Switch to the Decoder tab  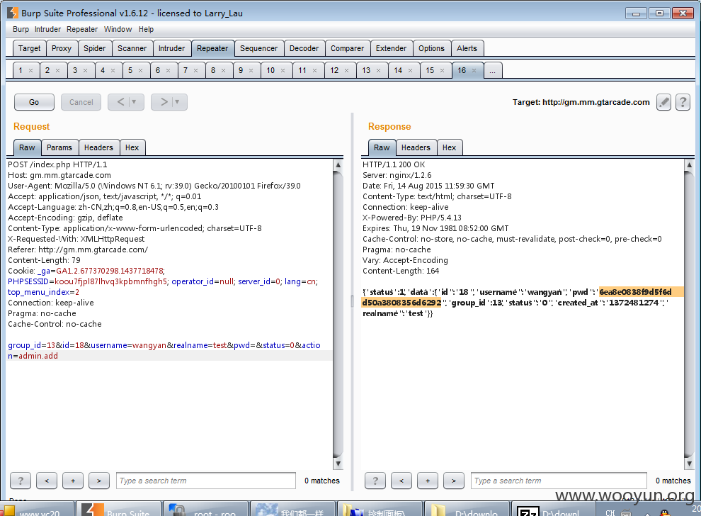click(x=304, y=48)
